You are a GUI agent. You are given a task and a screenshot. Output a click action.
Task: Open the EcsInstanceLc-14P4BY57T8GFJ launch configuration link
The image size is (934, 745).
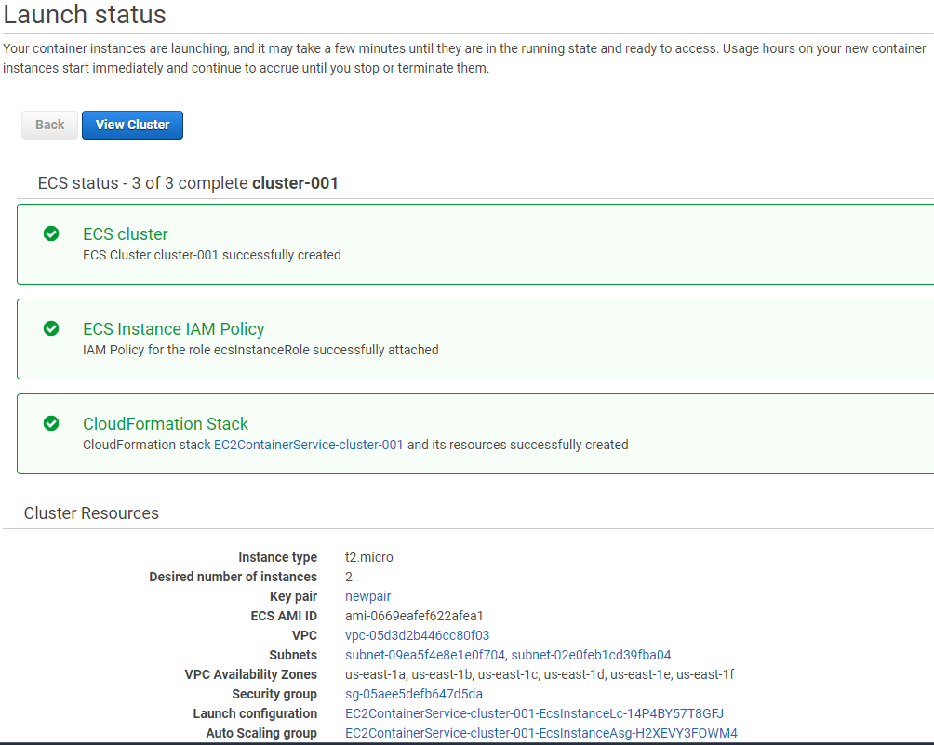[x=534, y=713]
